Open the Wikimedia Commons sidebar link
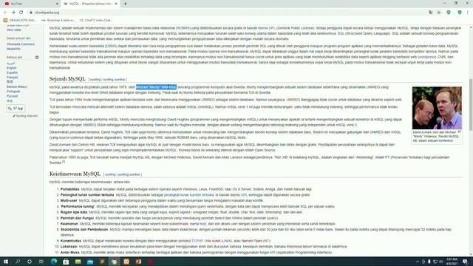473x266 pixels. click(21, 44)
